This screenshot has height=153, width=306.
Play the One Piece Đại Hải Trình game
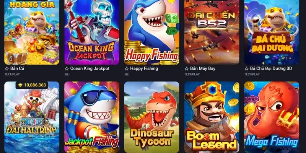[32, 117]
